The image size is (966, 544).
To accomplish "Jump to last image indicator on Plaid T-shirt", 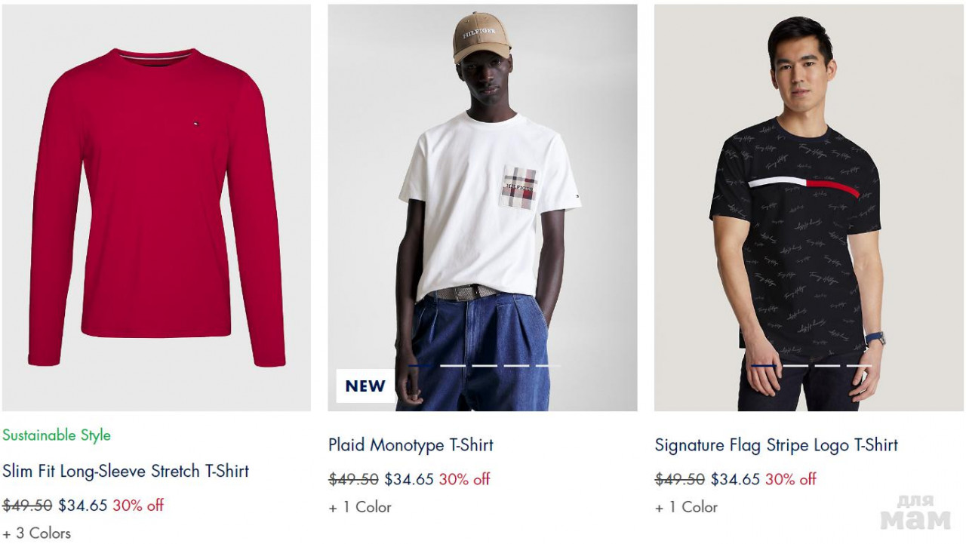I will [548, 366].
